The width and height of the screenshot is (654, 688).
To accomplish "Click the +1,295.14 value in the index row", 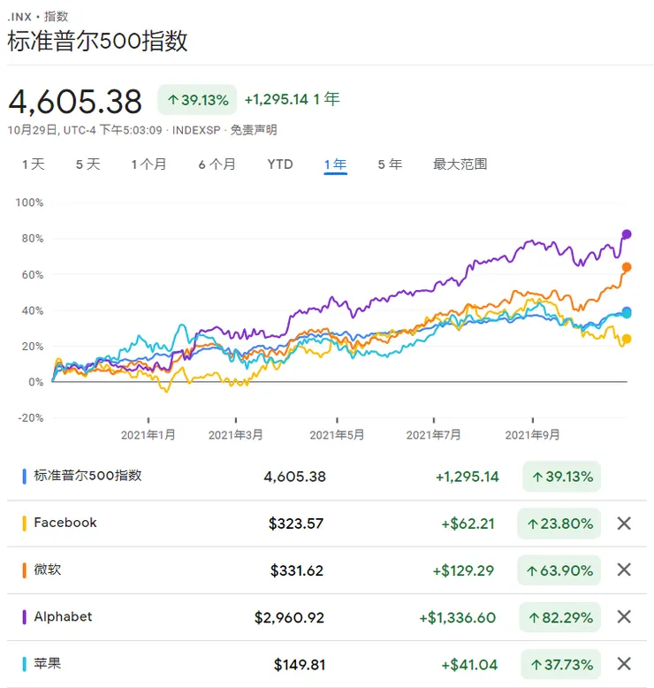I will click(468, 477).
